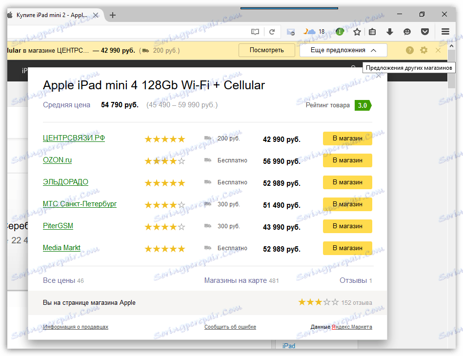Click the smiley face toolbar icon
463x356 pixels.
407,32
